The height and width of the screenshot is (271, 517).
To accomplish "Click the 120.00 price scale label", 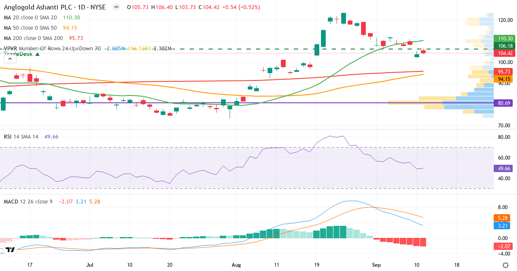I will [505, 20].
